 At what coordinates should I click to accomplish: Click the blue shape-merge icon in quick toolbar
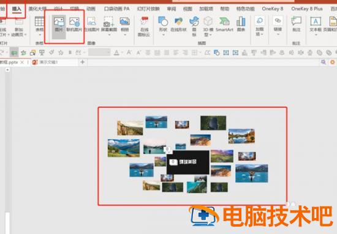tap(217, 53)
